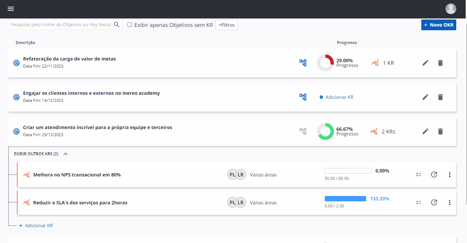Open the +Filtros filter options
This screenshot has width=467, height=243.
[x=226, y=25]
